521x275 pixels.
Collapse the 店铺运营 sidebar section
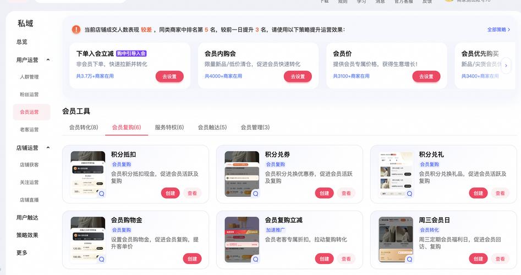(x=48, y=147)
